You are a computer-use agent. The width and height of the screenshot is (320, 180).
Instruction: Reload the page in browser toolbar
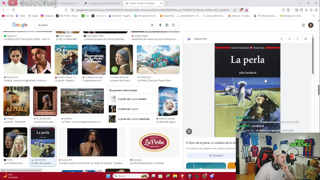point(13,10)
